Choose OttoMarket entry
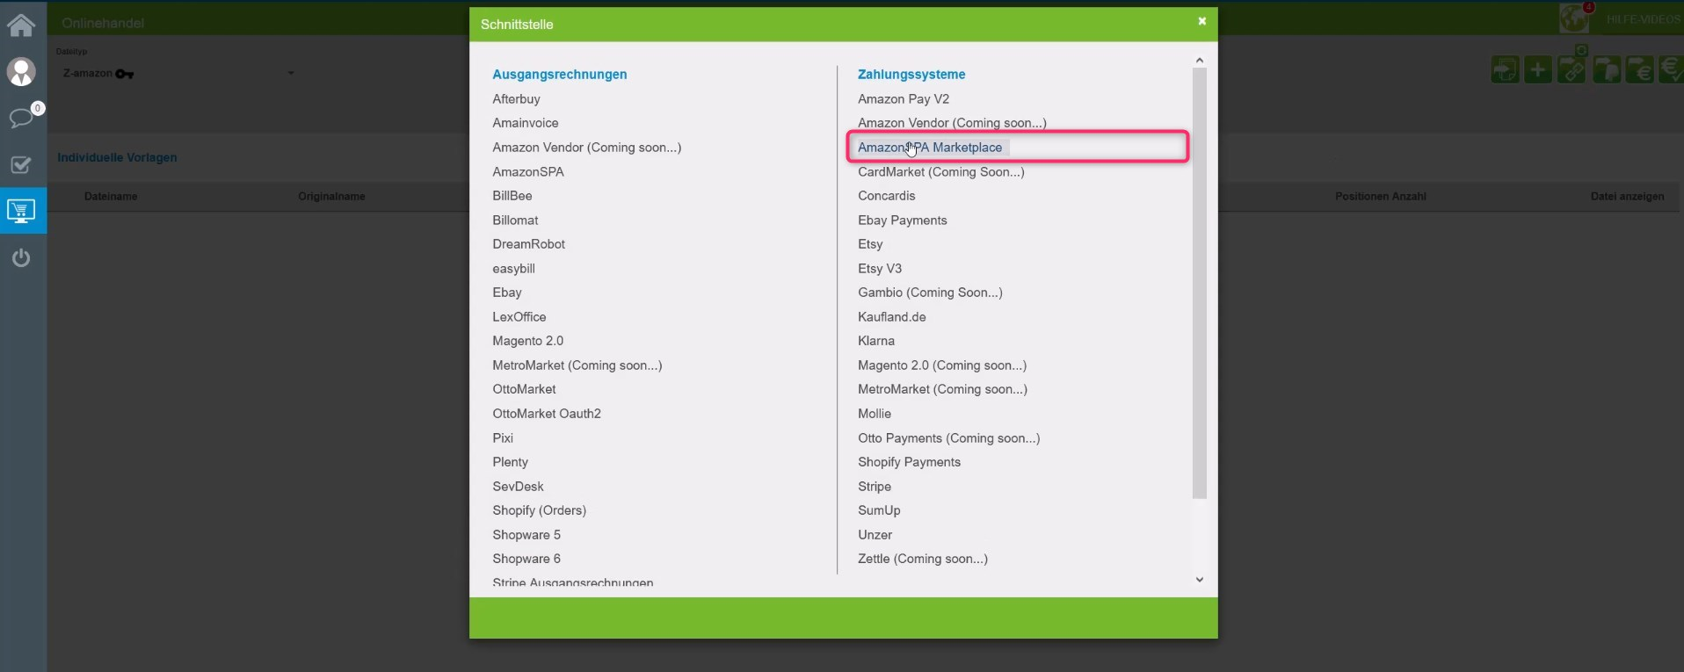 (524, 389)
